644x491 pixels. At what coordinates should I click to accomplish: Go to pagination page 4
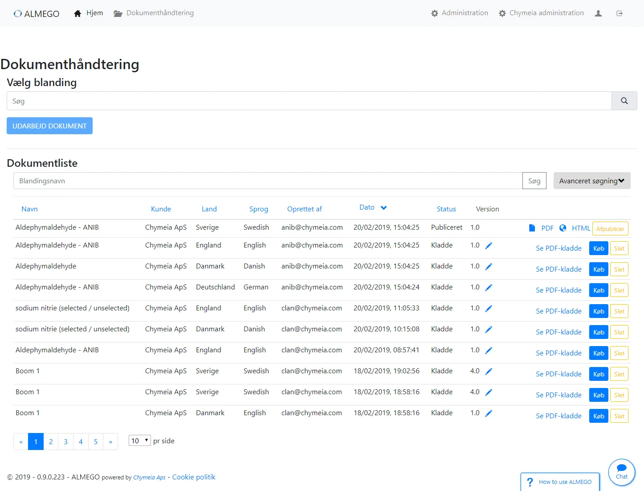(81, 441)
